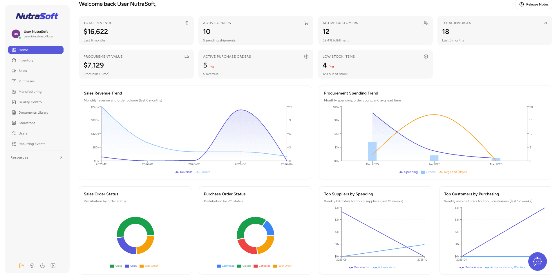Click the Dec 2025 orders bar
The height and width of the screenshot is (278, 557).
pos(372,151)
